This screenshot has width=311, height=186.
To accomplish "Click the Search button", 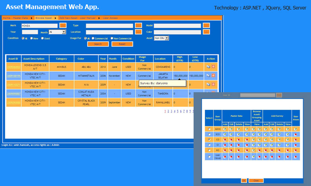I will (98, 44).
